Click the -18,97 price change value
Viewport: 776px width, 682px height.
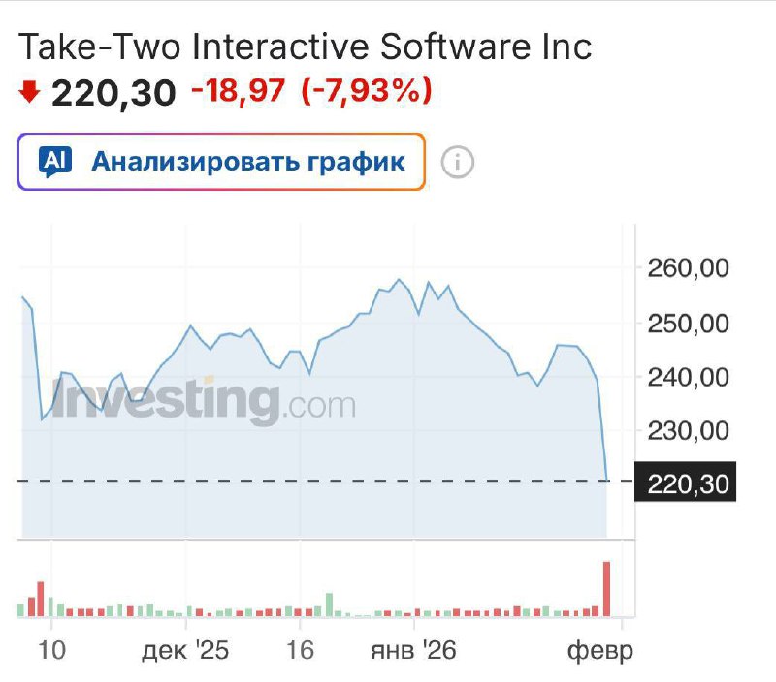(x=239, y=91)
